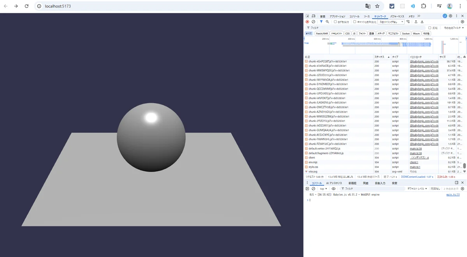Clear the network log
467x257 pixels.
pyautogui.click(x=313, y=22)
